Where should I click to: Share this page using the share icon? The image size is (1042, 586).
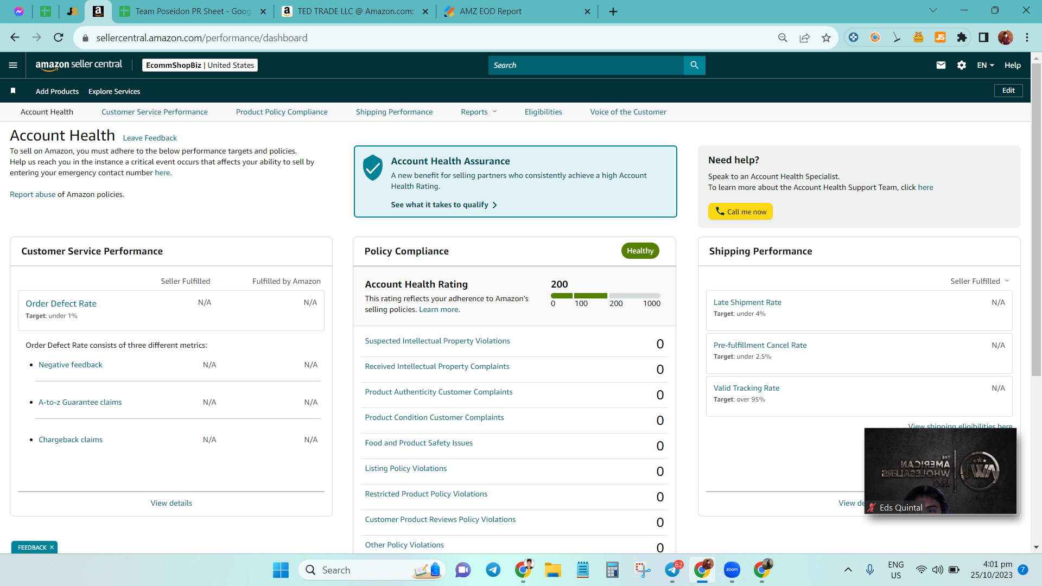(x=804, y=37)
